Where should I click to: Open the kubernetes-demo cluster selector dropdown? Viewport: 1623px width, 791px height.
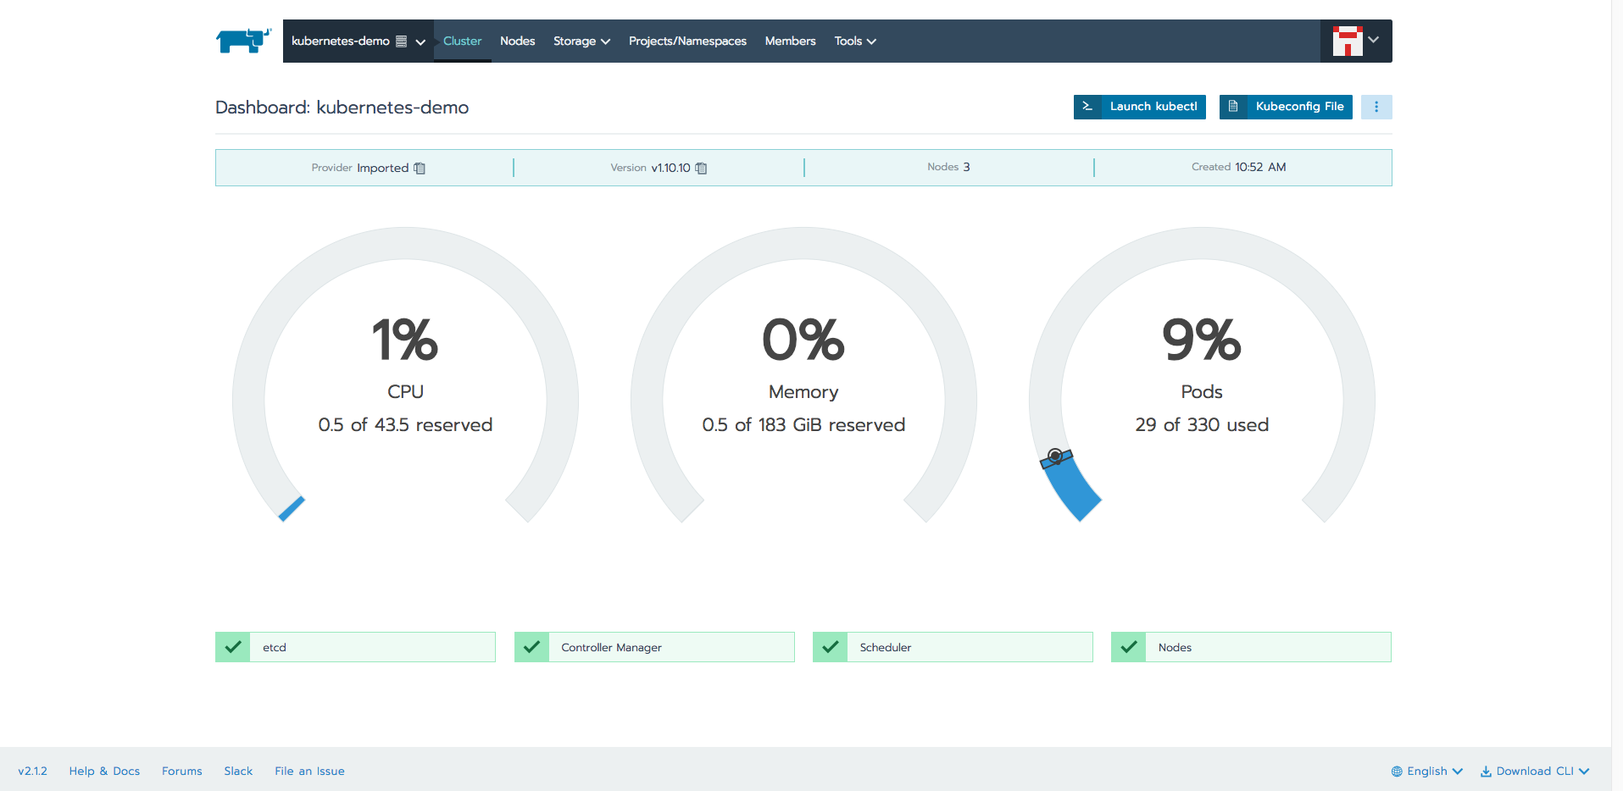pyautogui.click(x=359, y=41)
